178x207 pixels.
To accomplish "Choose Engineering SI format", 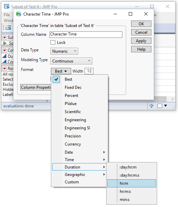I will (x=80, y=128).
